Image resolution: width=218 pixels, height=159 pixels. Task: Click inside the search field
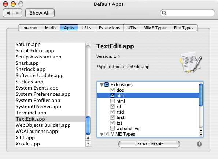pos(188,13)
